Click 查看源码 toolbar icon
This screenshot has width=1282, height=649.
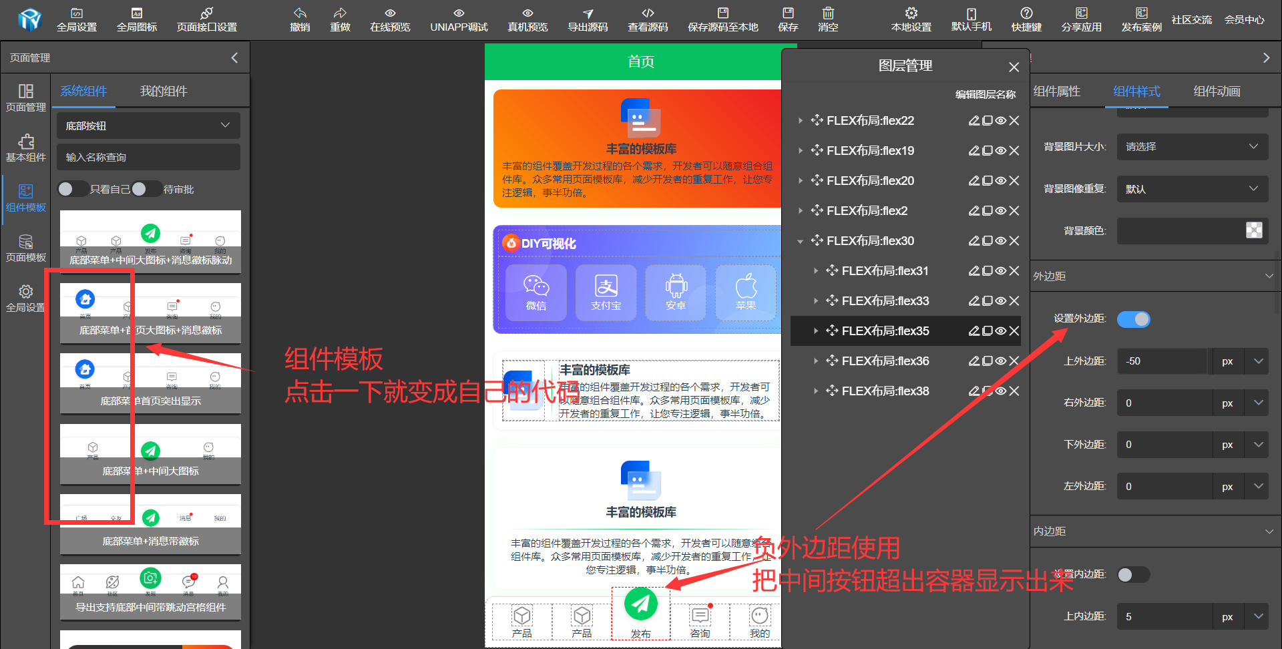pyautogui.click(x=648, y=20)
